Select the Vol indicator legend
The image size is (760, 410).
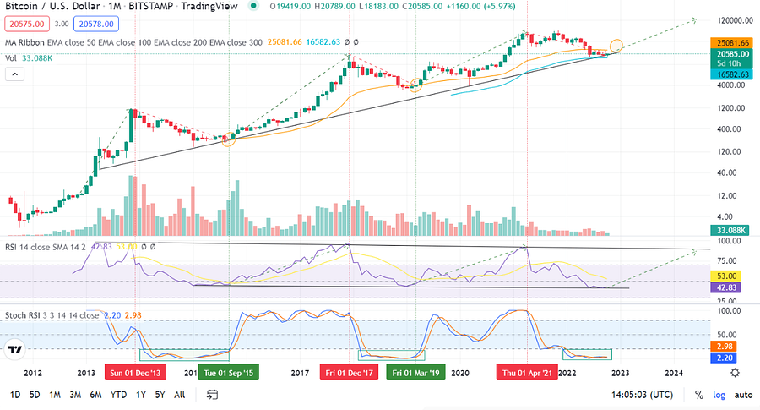(x=11, y=58)
